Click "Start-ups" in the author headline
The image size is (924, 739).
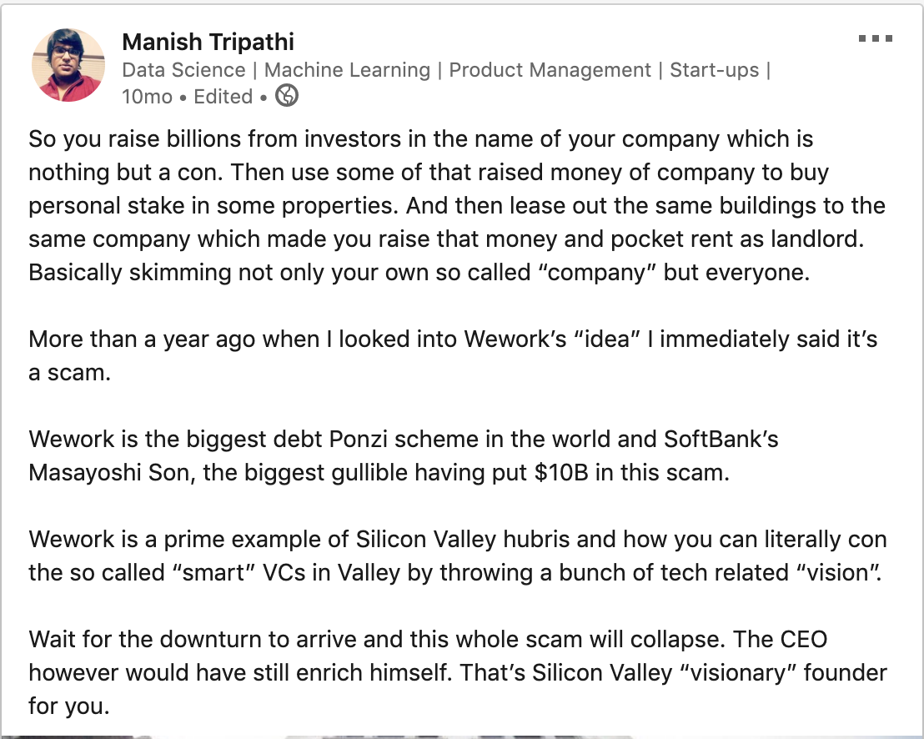(x=715, y=70)
